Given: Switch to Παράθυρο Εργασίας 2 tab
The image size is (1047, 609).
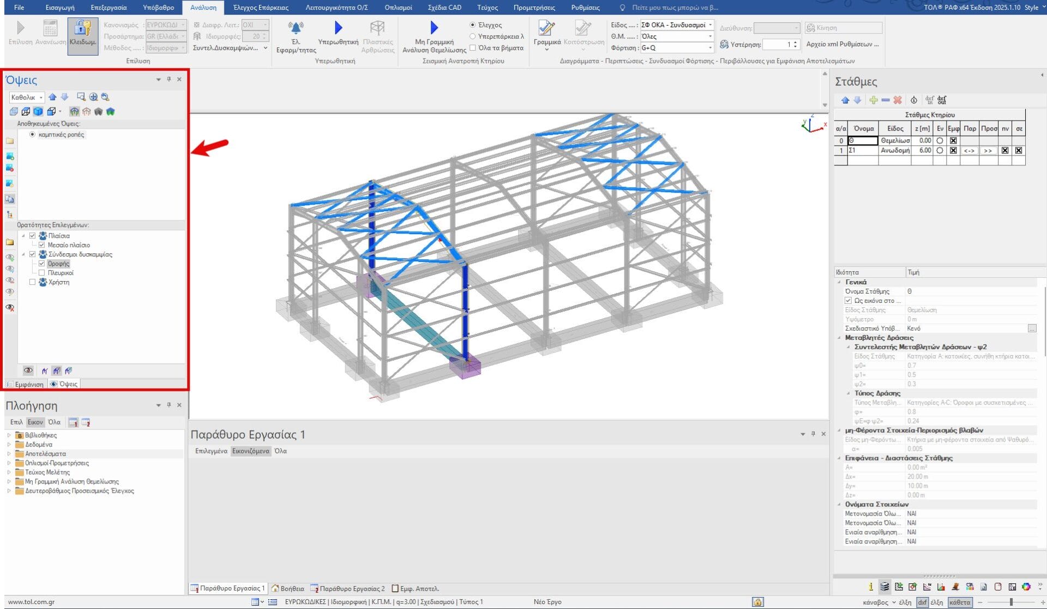Looking at the screenshot, I should click(348, 588).
